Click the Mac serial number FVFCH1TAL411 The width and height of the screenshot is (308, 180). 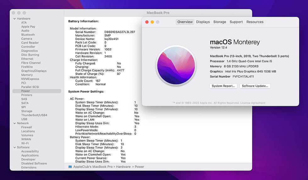[243, 77]
